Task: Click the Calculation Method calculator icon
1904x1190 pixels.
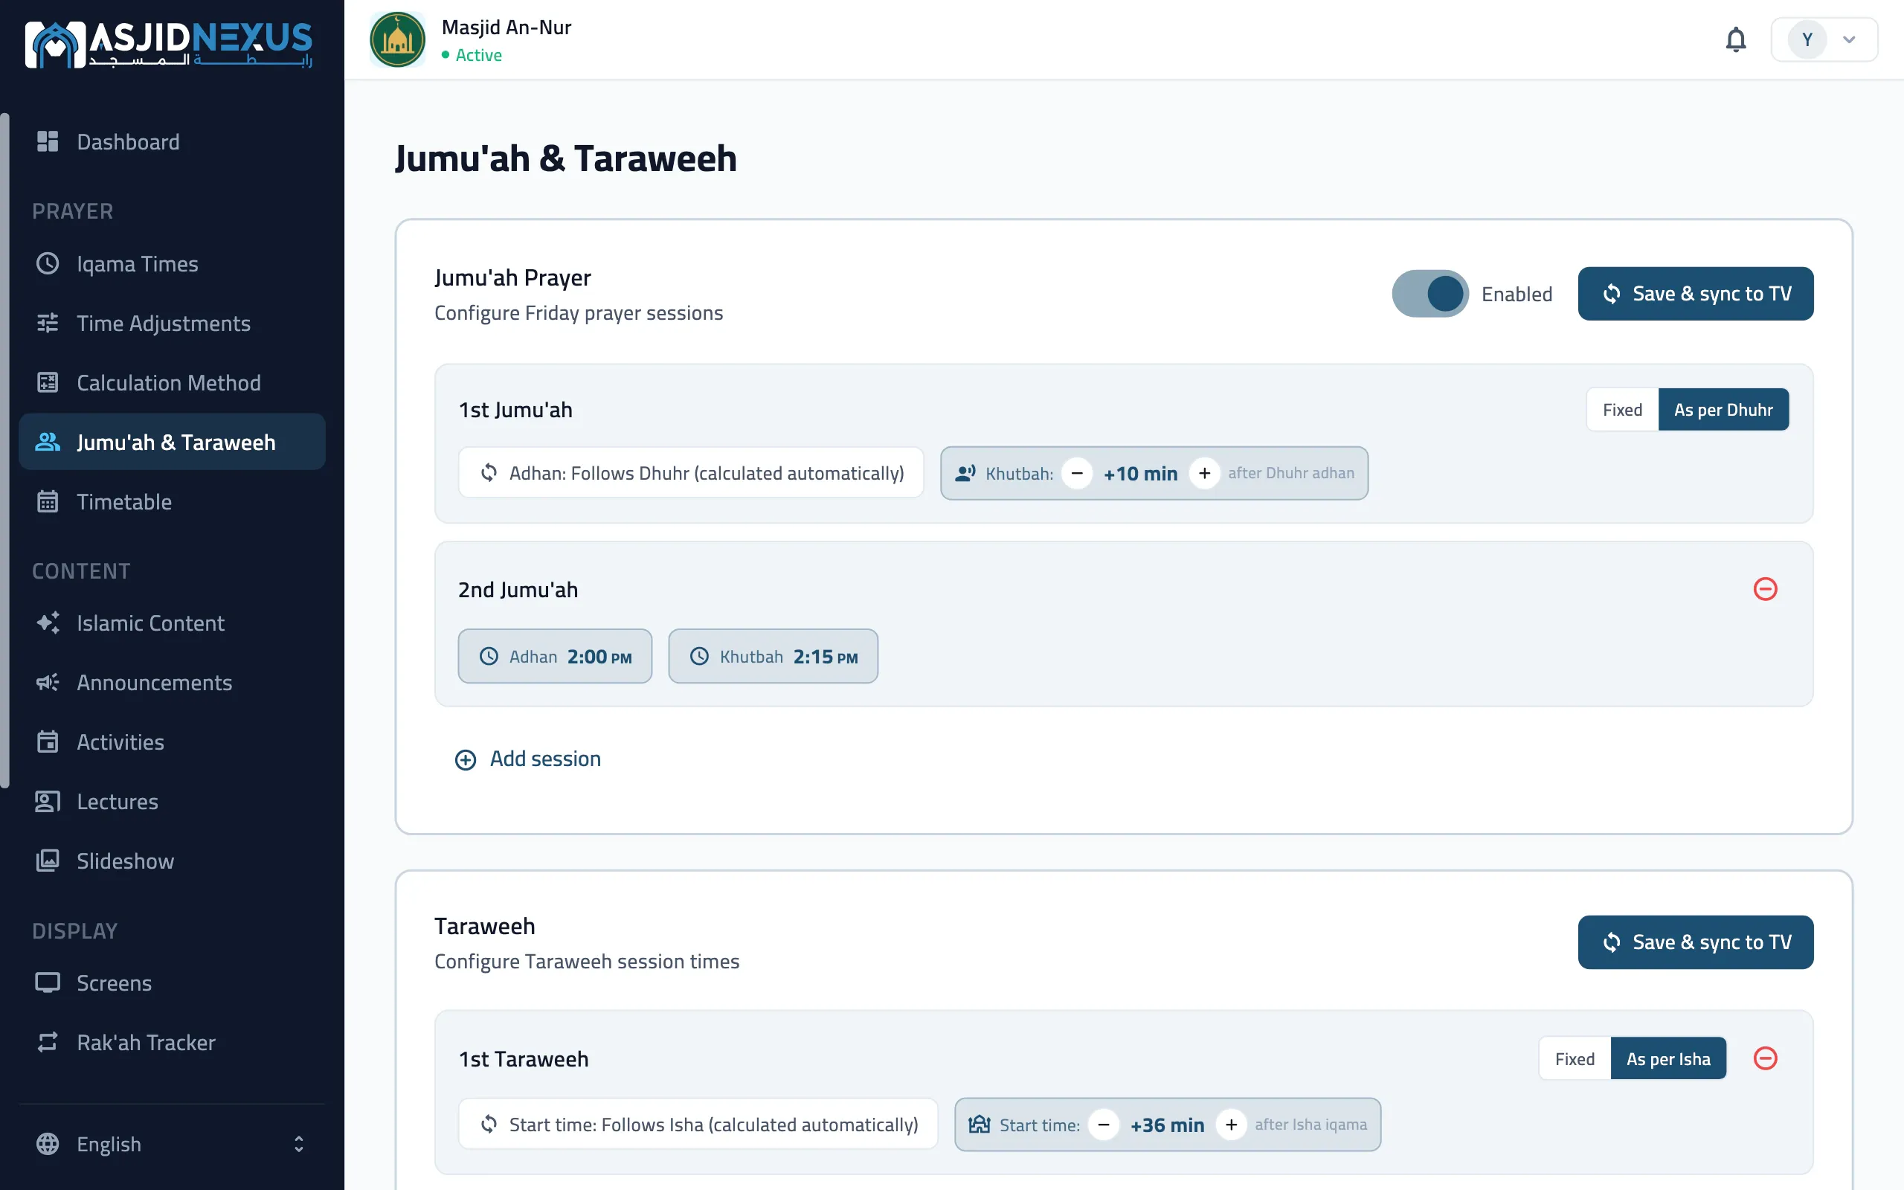Action: pos(47,382)
